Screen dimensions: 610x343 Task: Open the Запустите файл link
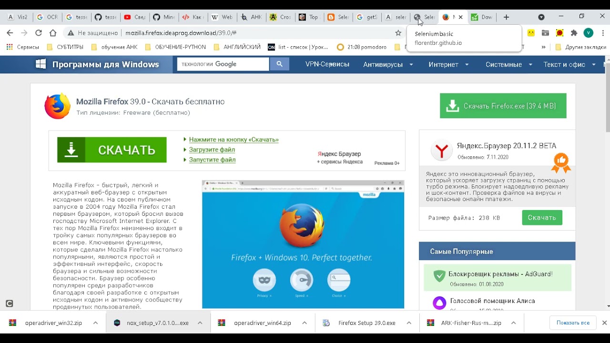click(x=212, y=160)
